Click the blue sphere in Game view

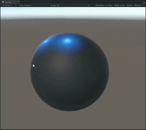(70, 72)
